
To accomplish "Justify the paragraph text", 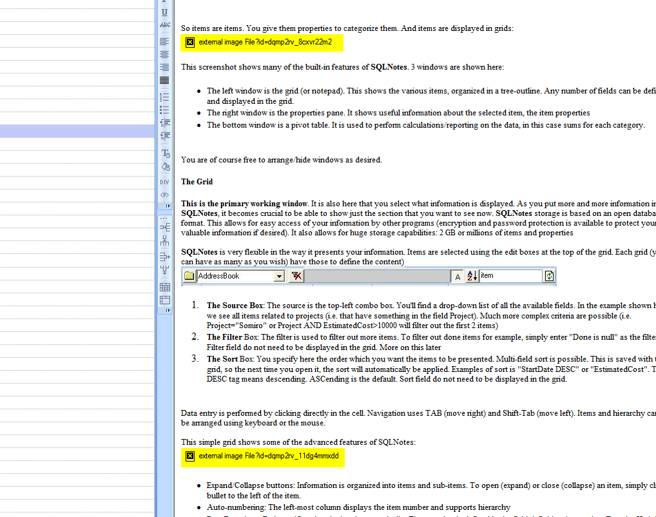I will coord(164,80).
